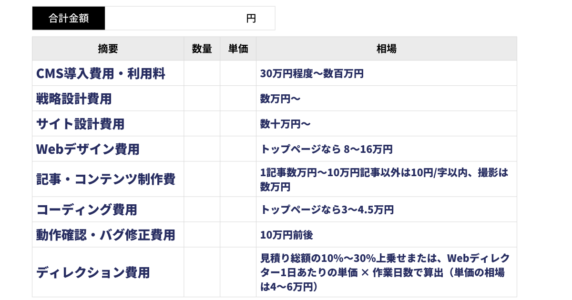Select the CMS導入費用・利用料 row label
572x300 pixels.
click(x=101, y=73)
